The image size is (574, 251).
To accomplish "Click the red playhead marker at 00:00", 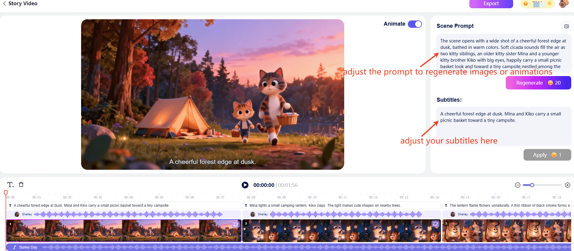I will pos(6,193).
